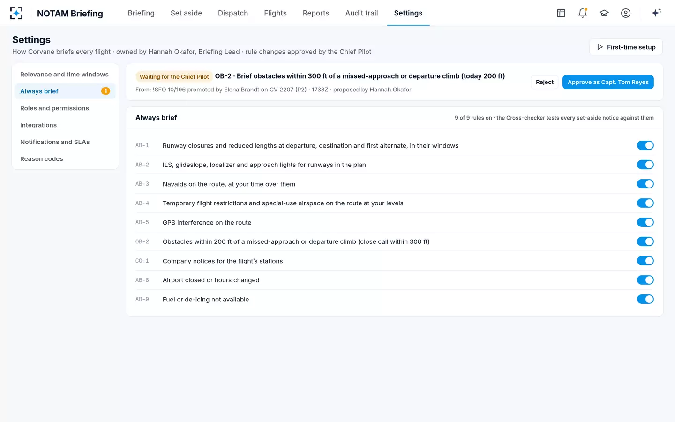The width and height of the screenshot is (675, 422).
Task: Open Relevance and time windows settings
Action: (x=65, y=75)
